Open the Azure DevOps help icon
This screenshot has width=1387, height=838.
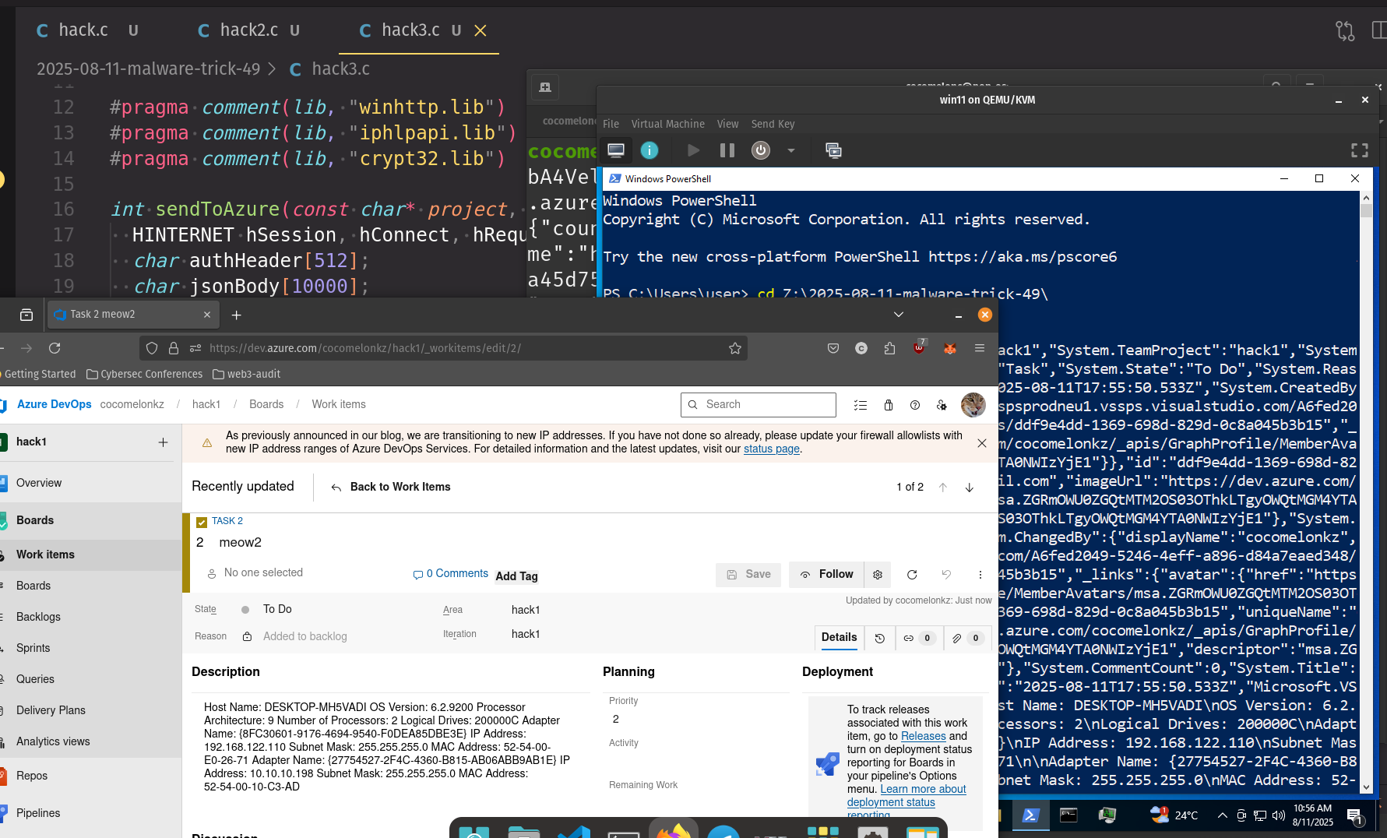915,405
